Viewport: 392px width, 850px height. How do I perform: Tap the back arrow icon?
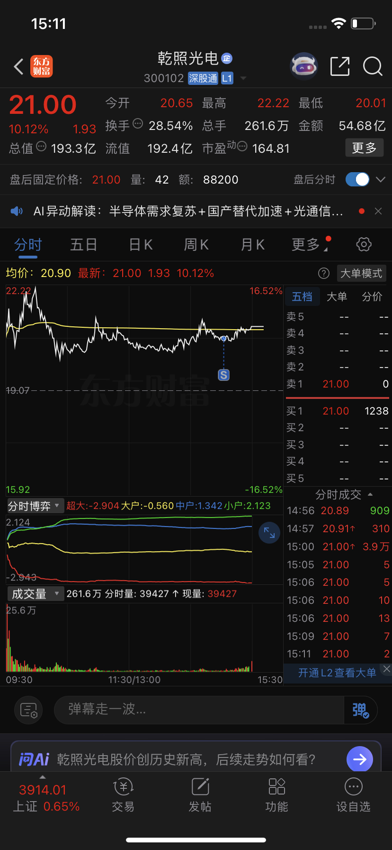pos(18,67)
